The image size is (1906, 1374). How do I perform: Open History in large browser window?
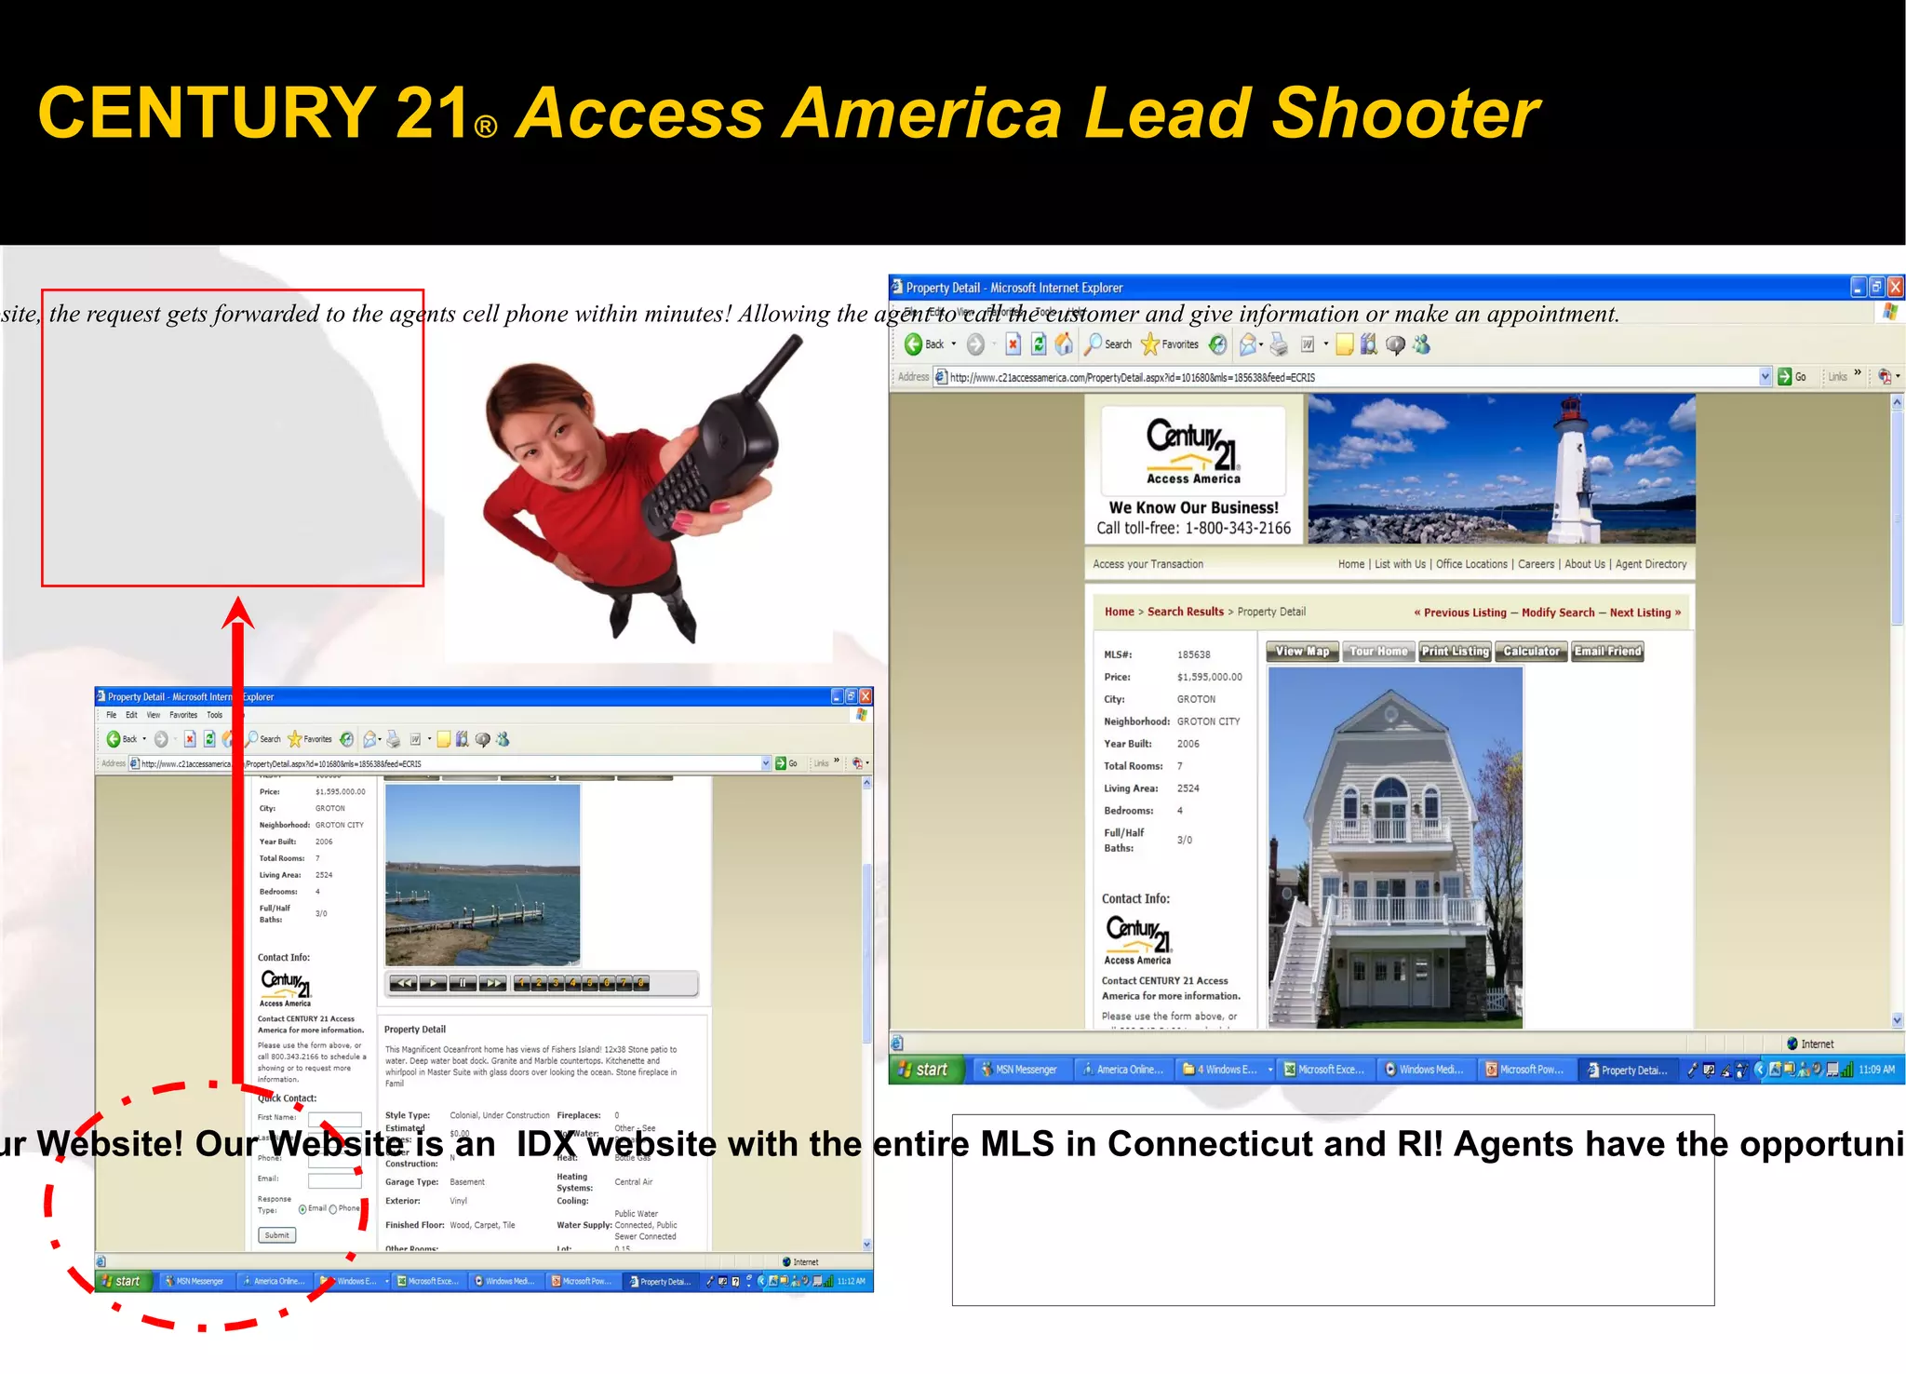pos(1217,344)
